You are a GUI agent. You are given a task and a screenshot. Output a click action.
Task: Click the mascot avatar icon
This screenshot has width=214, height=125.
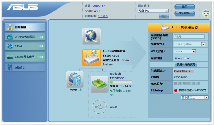point(206,13)
